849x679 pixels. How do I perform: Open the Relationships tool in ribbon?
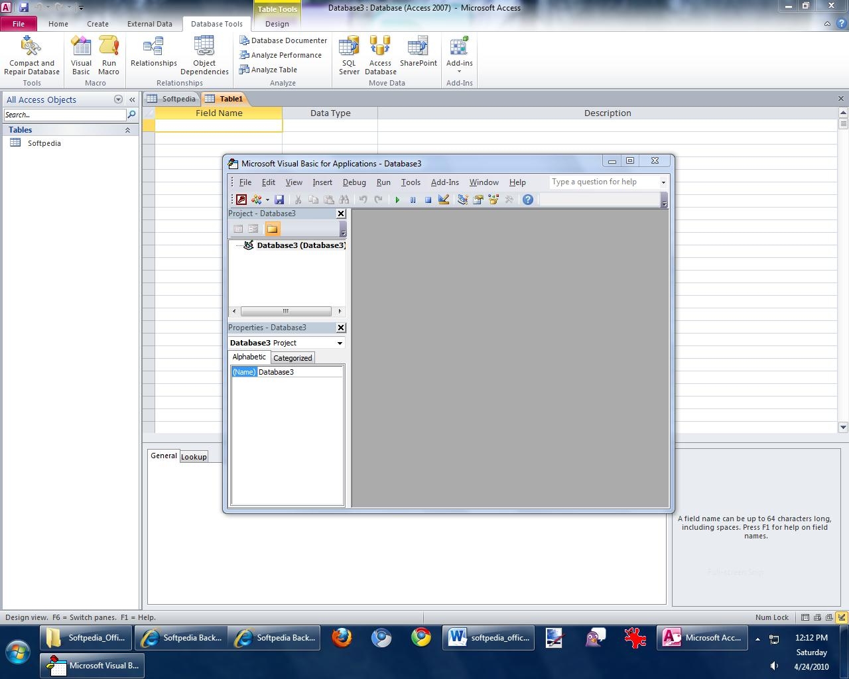point(154,53)
